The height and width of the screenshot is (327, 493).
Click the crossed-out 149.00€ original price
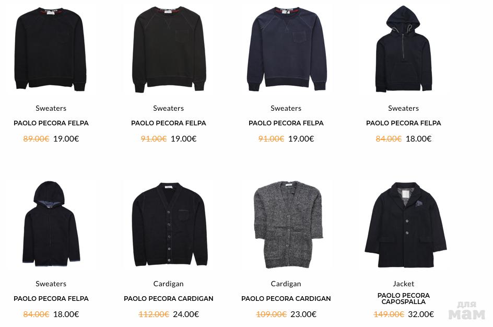pyautogui.click(x=389, y=314)
